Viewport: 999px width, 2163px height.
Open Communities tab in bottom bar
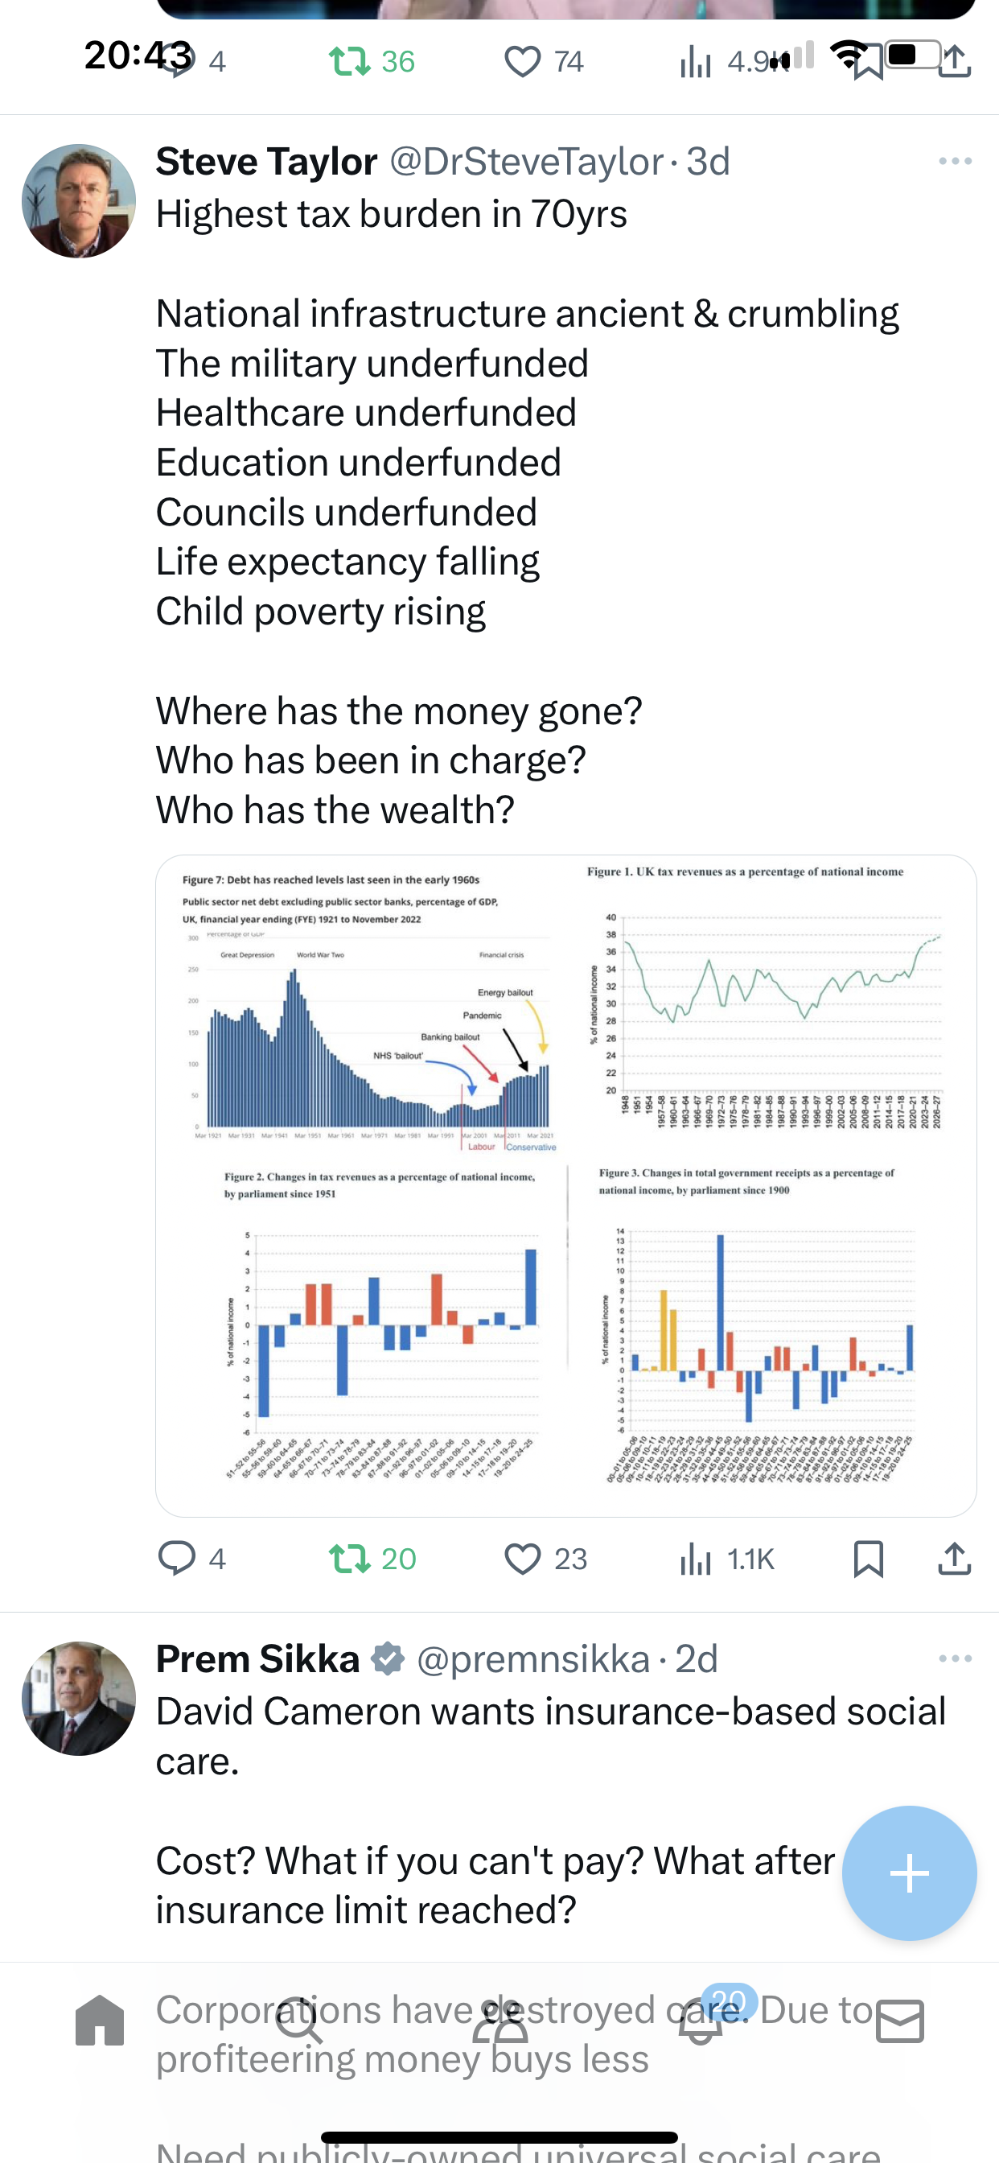click(x=500, y=2021)
